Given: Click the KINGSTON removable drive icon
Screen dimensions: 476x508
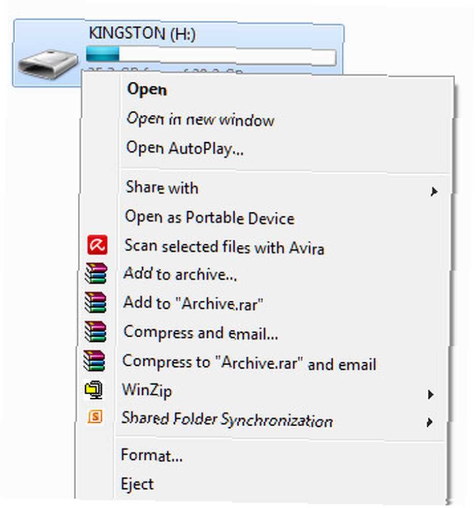Looking at the screenshot, I should 48,64.
